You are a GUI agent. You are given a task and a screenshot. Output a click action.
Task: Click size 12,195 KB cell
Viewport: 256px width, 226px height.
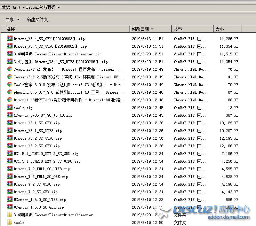point(229,138)
